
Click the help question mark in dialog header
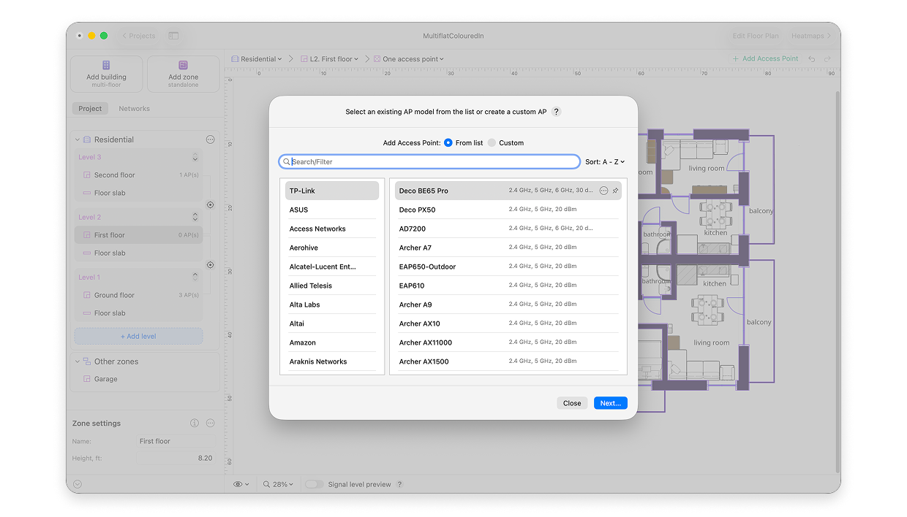tap(556, 112)
